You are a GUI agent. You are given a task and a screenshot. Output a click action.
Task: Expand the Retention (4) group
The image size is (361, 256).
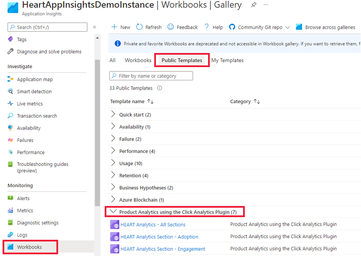tap(113, 175)
